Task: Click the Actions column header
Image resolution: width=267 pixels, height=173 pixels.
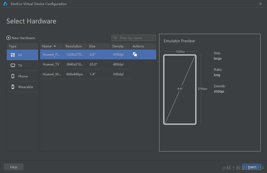Action: 143,46
